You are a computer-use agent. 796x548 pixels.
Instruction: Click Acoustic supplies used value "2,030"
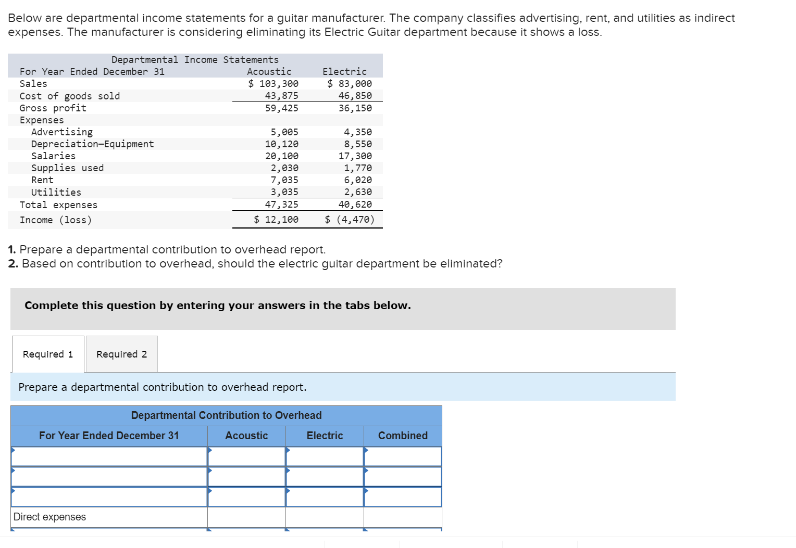click(284, 168)
